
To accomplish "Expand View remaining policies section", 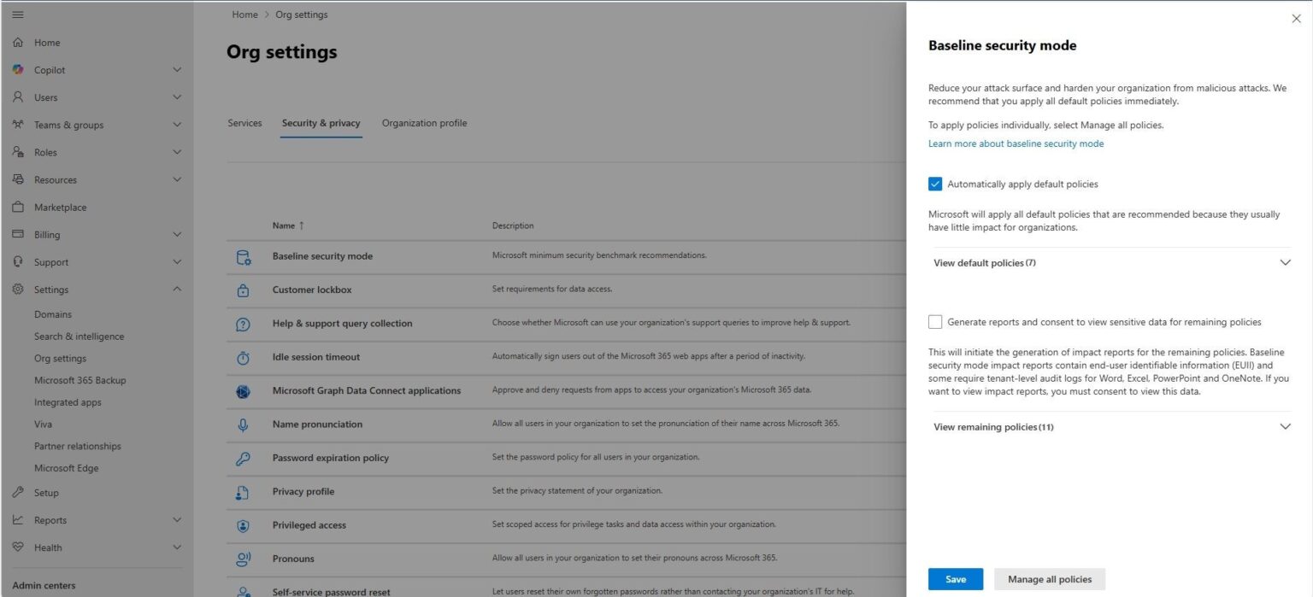I will pos(1285,427).
